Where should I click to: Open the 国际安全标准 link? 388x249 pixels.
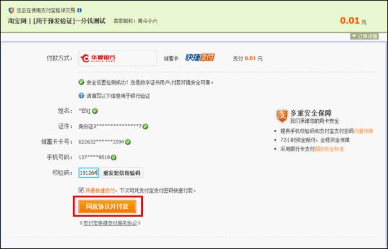(329, 149)
